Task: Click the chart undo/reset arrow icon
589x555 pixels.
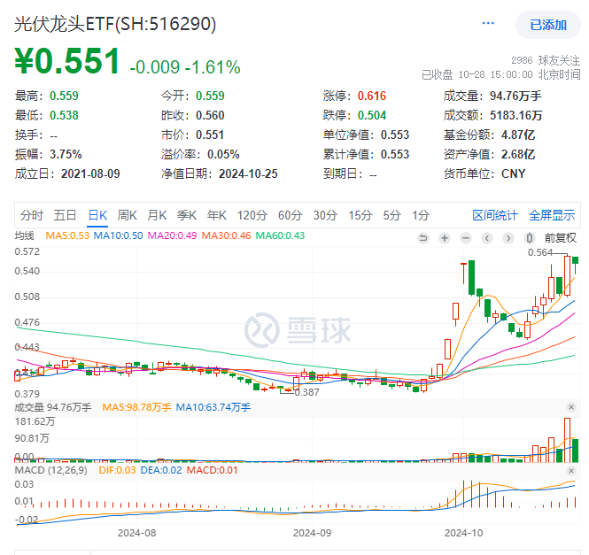Action: point(423,238)
